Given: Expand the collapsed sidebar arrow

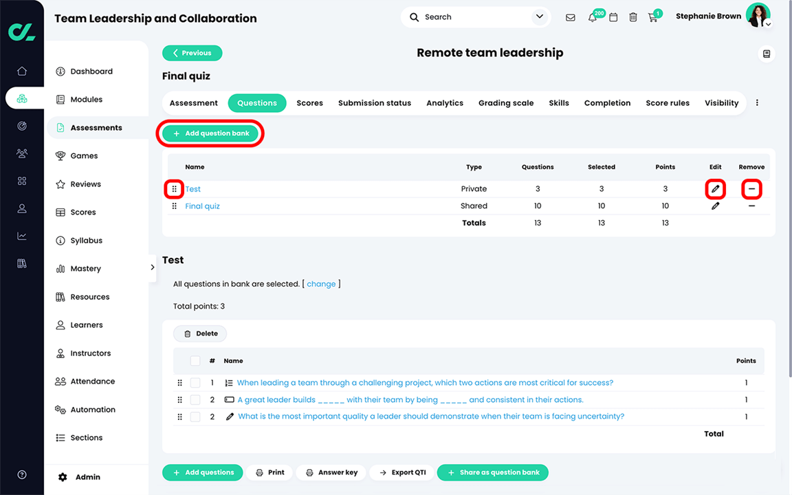Looking at the screenshot, I should [x=152, y=267].
